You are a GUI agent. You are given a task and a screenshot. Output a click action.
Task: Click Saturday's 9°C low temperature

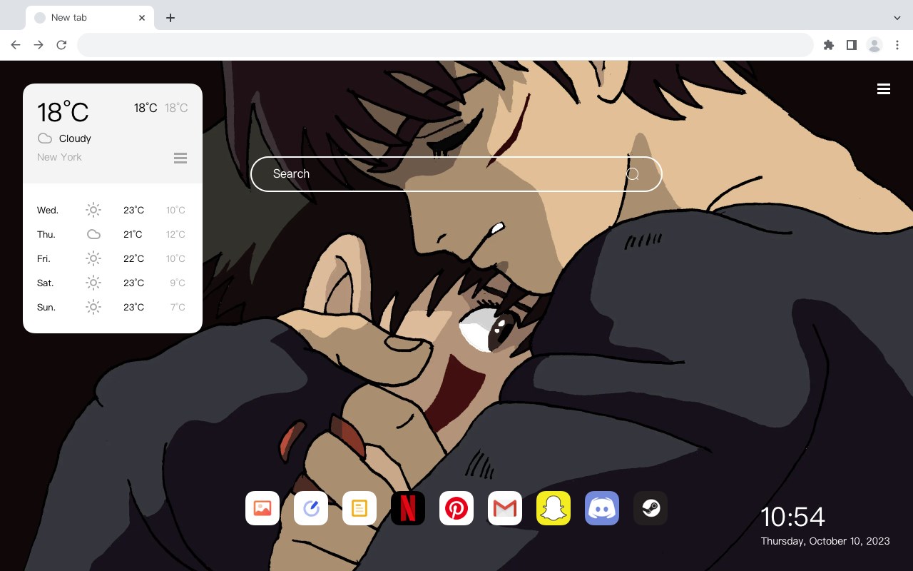(x=178, y=283)
